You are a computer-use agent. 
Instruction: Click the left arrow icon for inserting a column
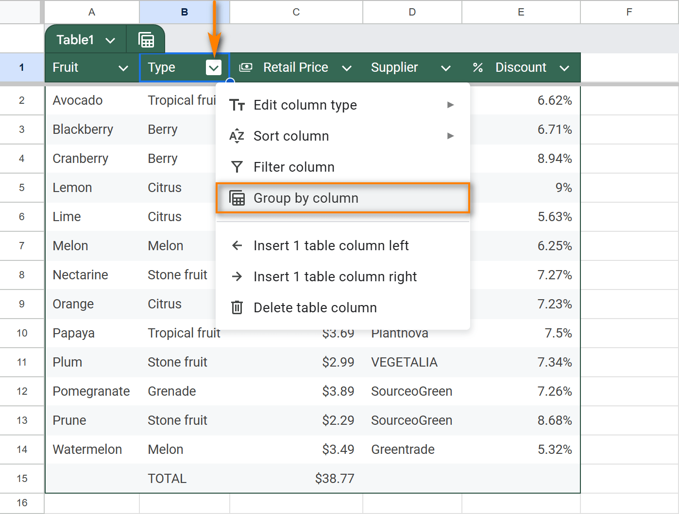(237, 245)
